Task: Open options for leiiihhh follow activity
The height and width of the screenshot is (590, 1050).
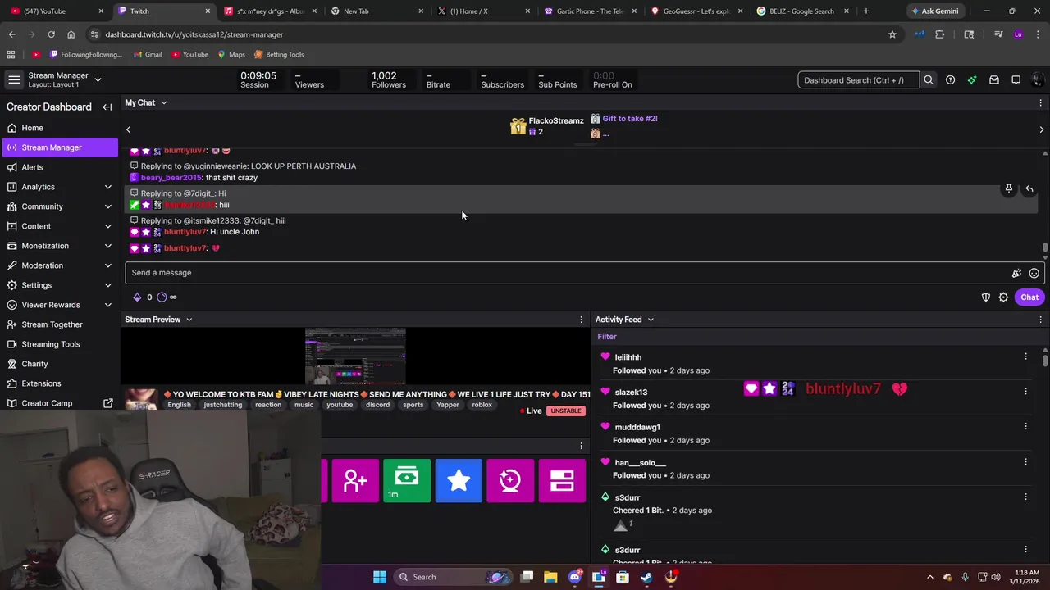Action: (1025, 356)
